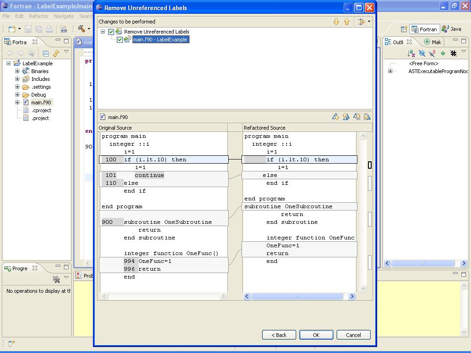The height and width of the screenshot is (353, 471).
Task: Click first compare navigation icon next to main.f90
Action: pyautogui.click(x=335, y=117)
